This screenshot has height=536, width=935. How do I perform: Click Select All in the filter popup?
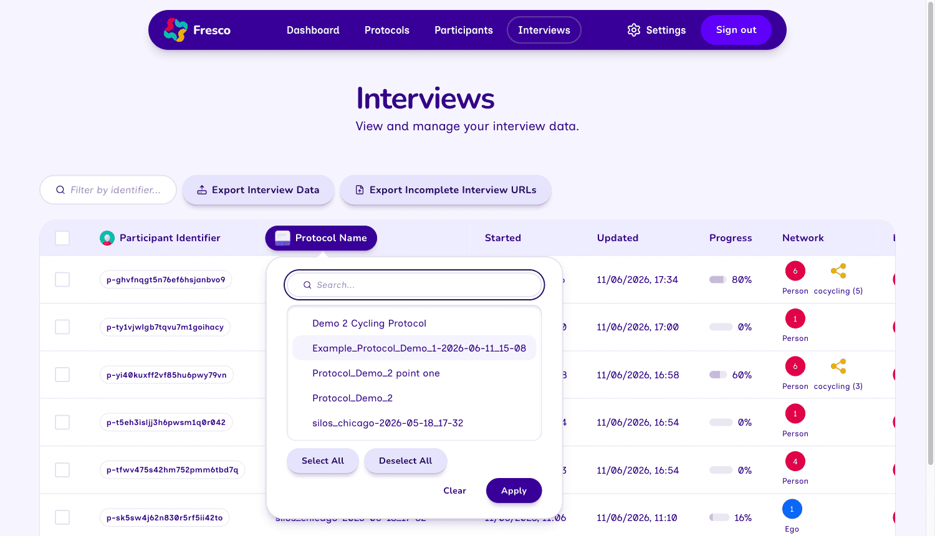(x=323, y=461)
